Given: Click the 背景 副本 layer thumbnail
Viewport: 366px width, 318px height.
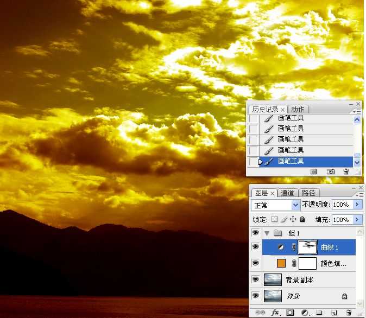Looking at the screenshot, I should click(273, 279).
